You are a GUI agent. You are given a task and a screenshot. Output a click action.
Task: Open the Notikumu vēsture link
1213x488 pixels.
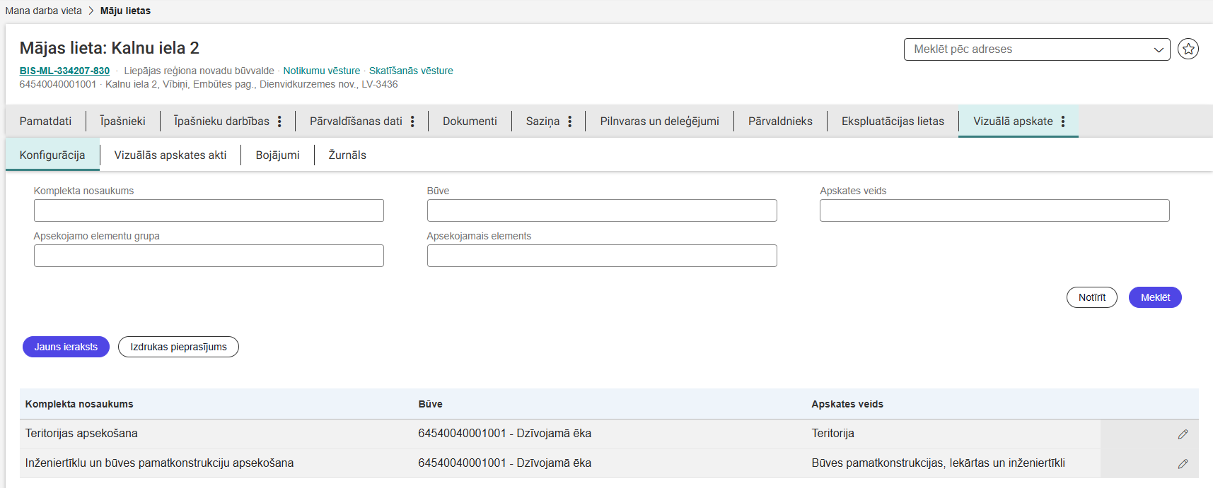(321, 71)
